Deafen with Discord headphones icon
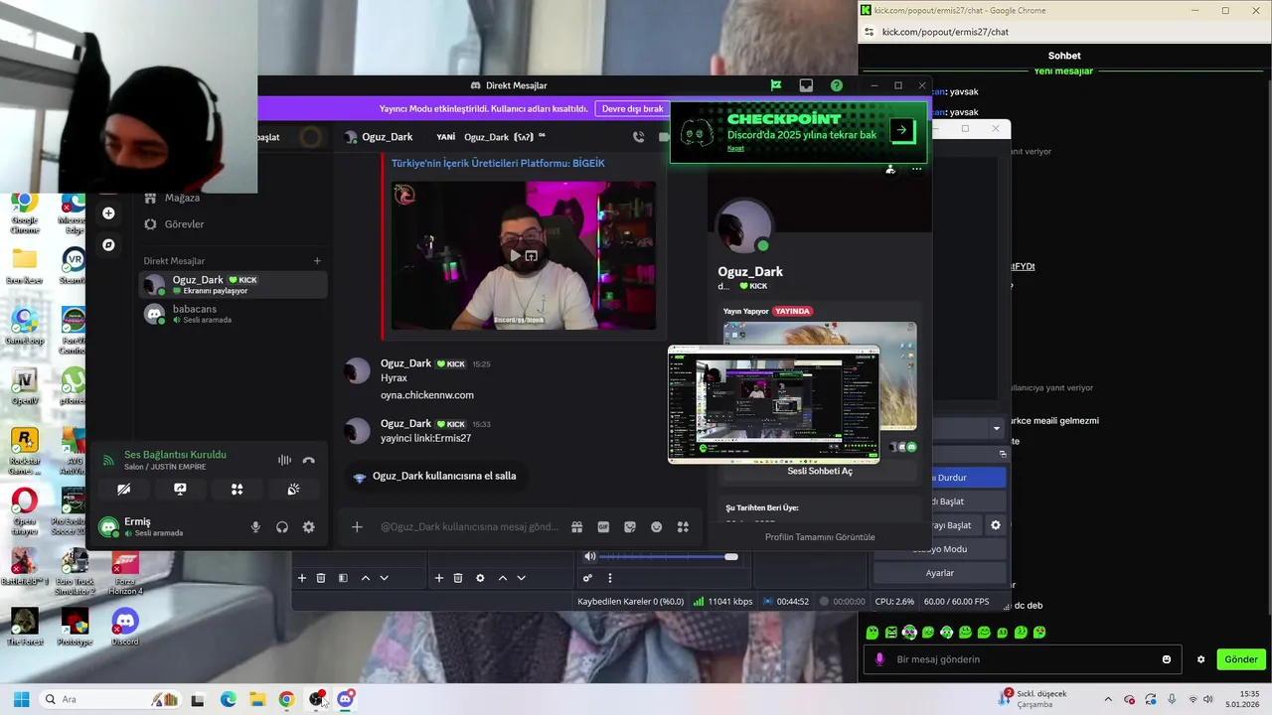Image resolution: width=1272 pixels, height=715 pixels. coord(282,527)
